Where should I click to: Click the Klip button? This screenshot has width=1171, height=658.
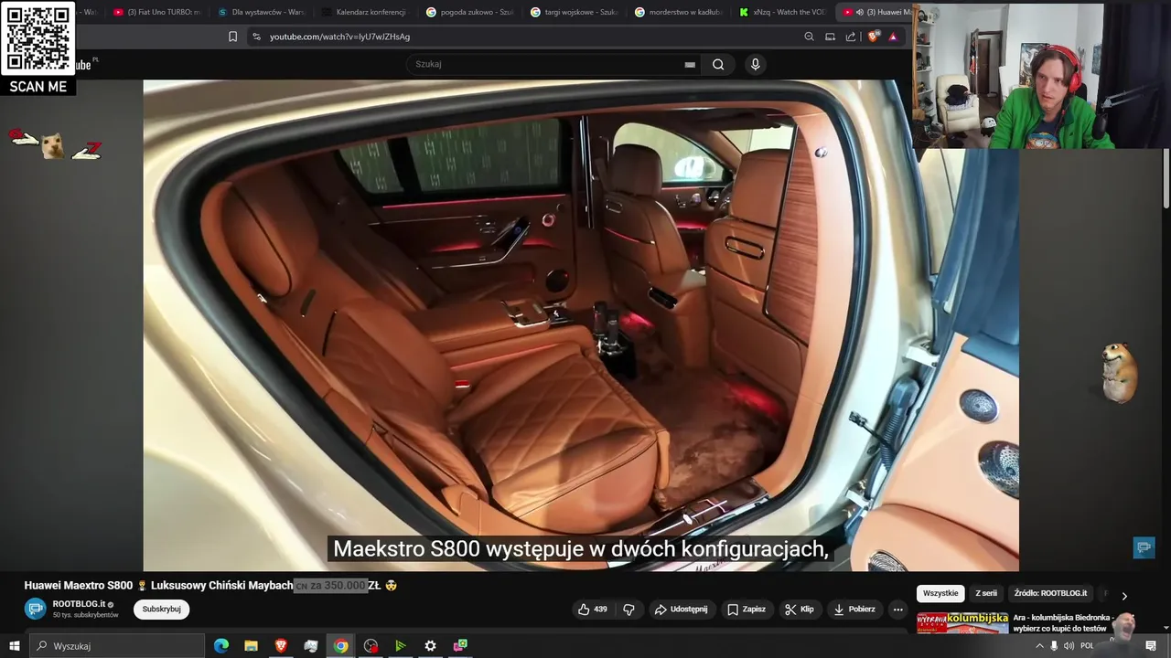799,610
